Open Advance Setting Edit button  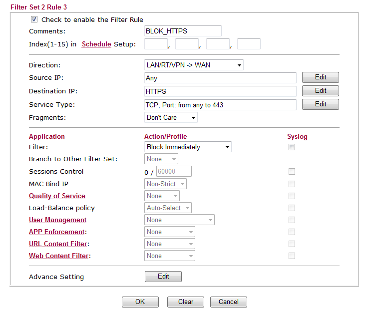click(163, 277)
